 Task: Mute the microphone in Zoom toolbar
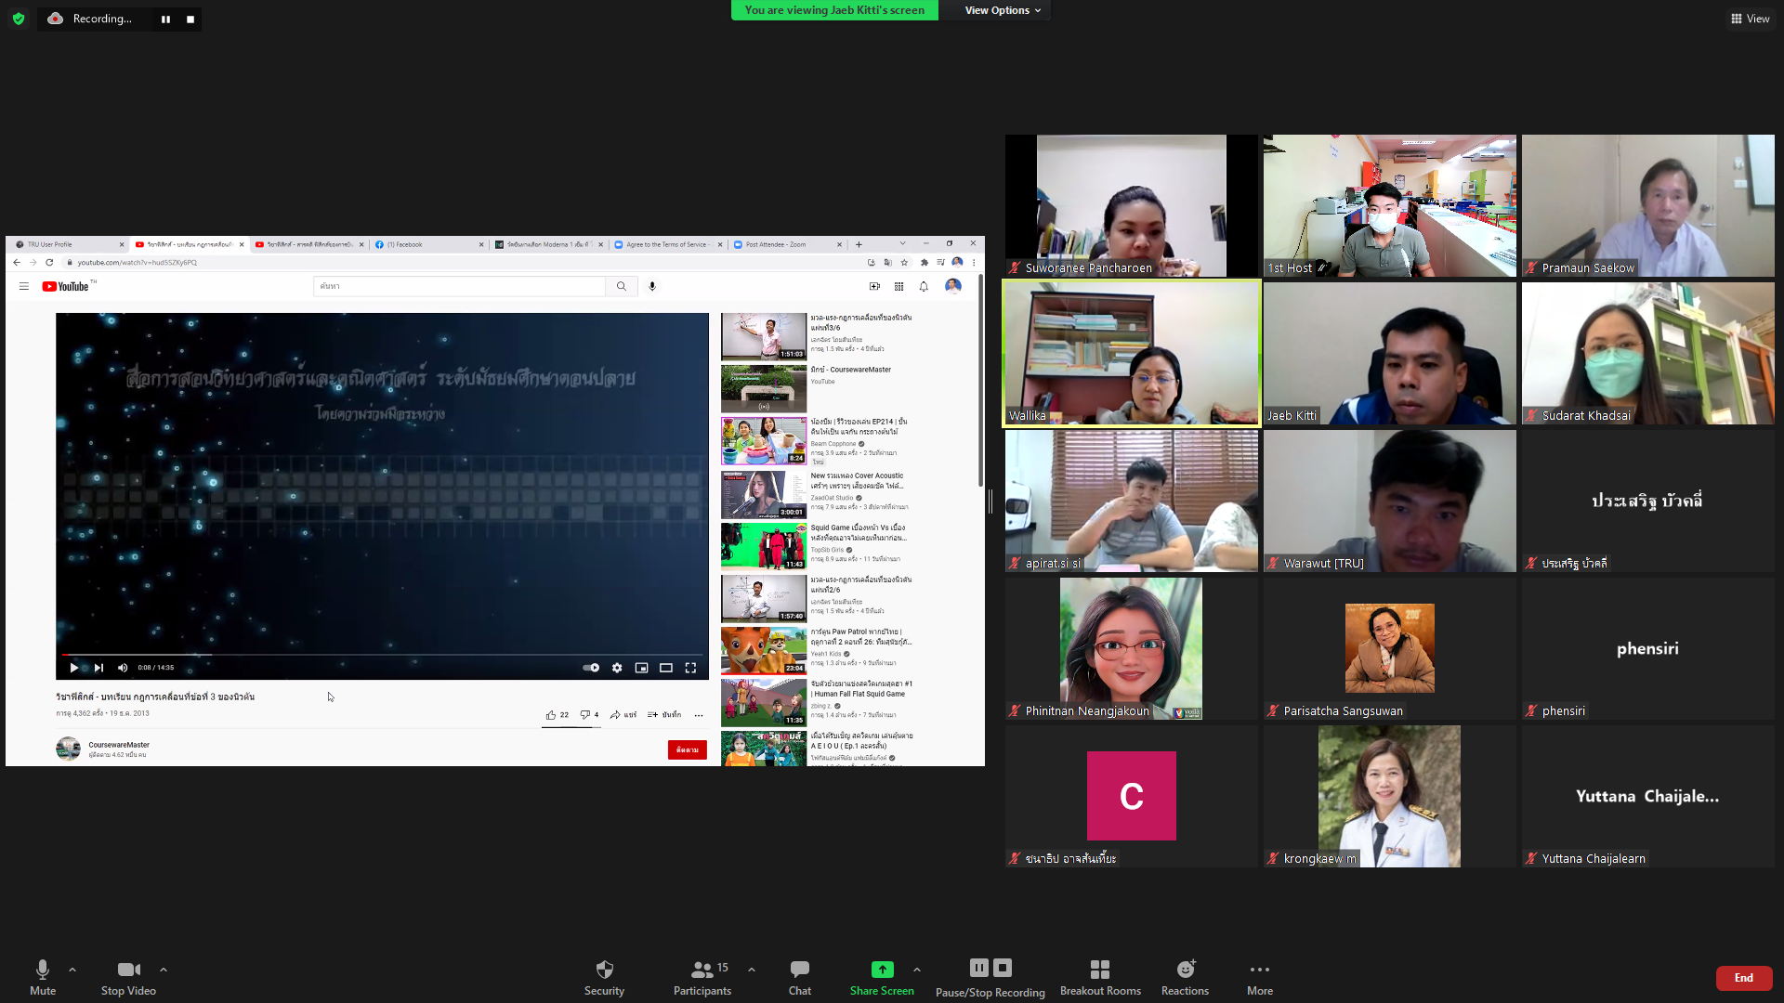click(43, 970)
